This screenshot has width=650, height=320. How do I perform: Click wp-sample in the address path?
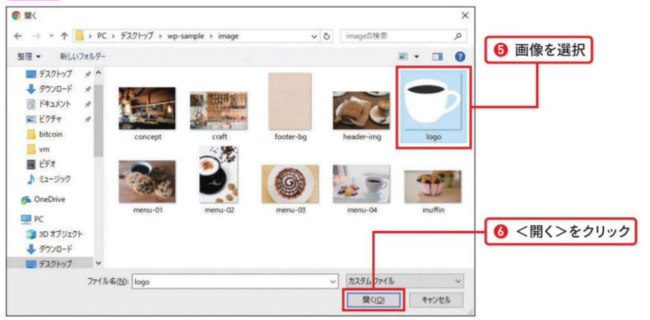pos(187,36)
